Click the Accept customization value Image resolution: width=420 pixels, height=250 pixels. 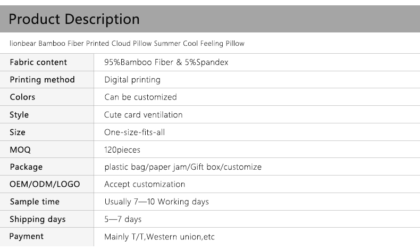tap(145, 185)
